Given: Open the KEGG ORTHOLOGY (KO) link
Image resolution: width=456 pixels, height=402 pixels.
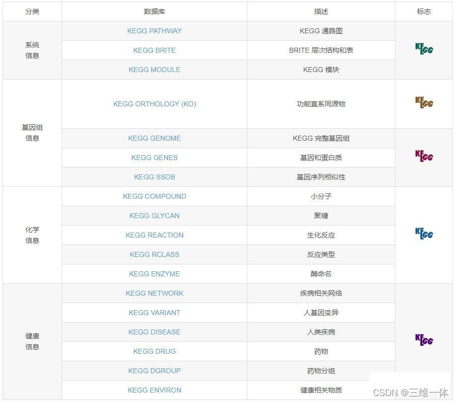Looking at the screenshot, I should point(154,104).
